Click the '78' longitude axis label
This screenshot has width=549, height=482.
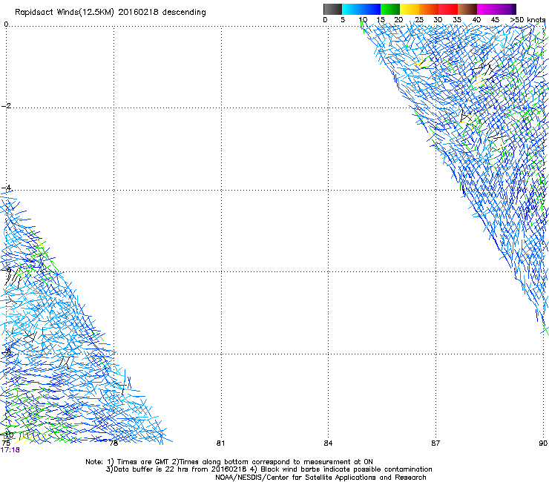[113, 443]
